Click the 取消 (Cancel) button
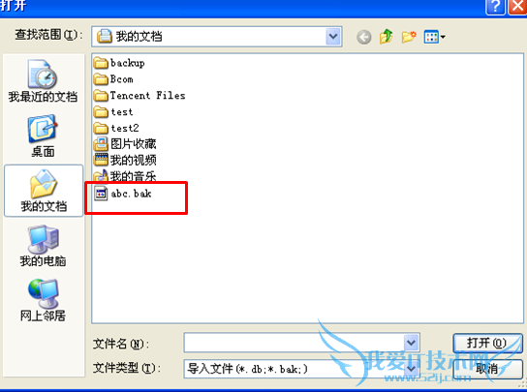527x392 pixels. pyautogui.click(x=487, y=369)
